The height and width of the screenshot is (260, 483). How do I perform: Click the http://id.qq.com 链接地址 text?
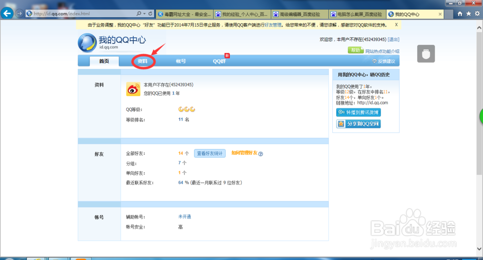pos(372,103)
